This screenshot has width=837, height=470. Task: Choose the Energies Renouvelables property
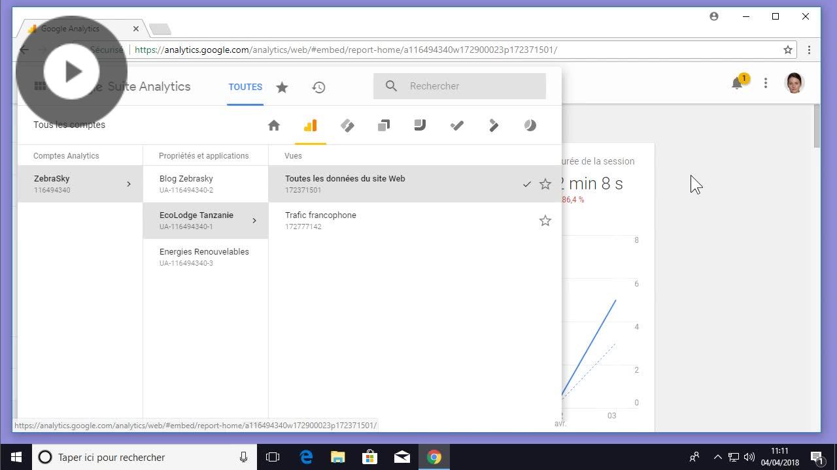pyautogui.click(x=205, y=257)
